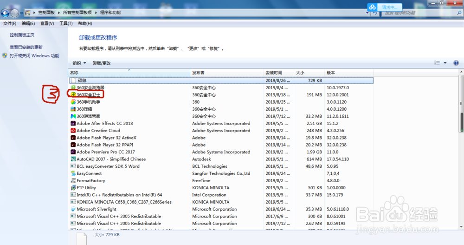Sort by the 名称 column header

tap(129, 73)
